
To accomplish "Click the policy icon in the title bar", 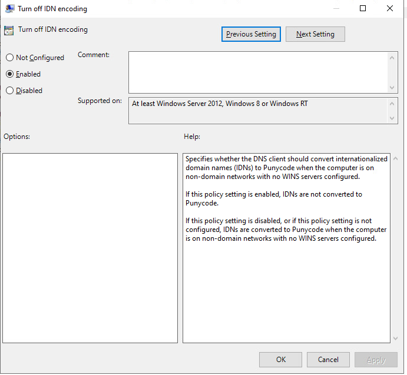I will pos(10,9).
